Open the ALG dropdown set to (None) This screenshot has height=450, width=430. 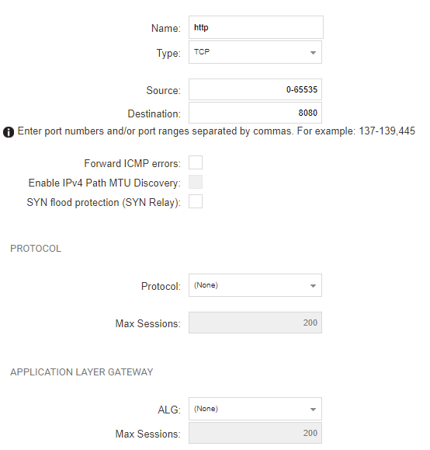pyautogui.click(x=255, y=409)
